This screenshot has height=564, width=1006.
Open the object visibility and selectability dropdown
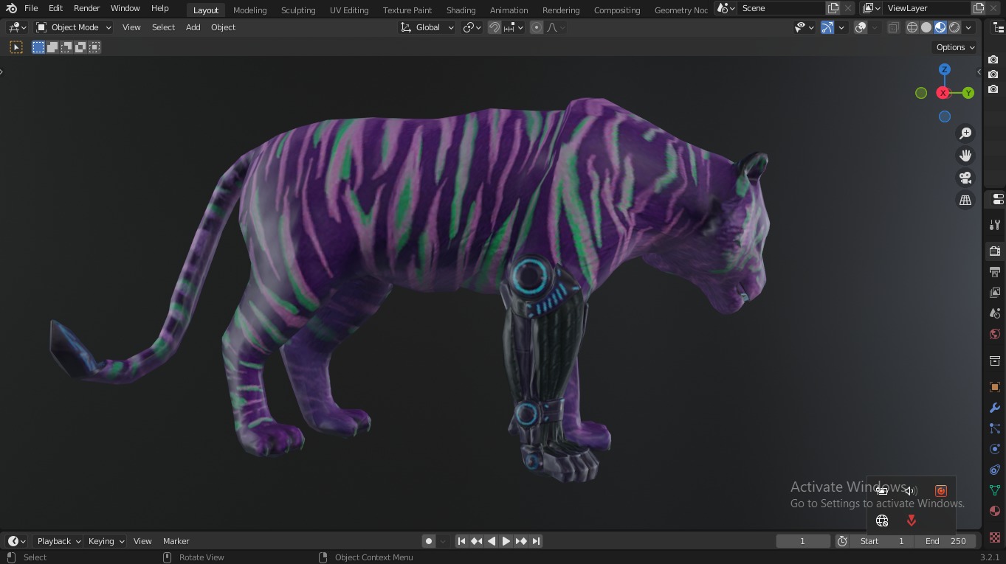[x=804, y=27]
